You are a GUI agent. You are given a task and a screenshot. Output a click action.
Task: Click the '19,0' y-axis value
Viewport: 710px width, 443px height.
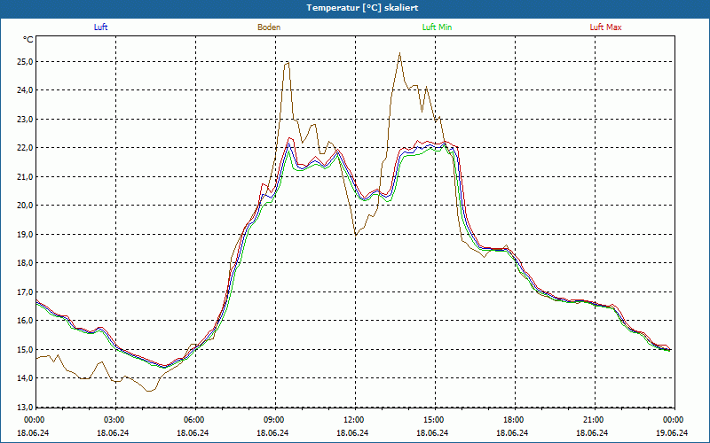[x=25, y=234]
